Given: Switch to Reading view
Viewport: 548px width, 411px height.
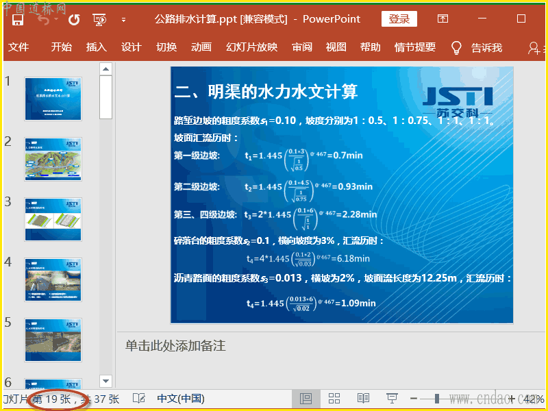Looking at the screenshot, I should click(x=363, y=399).
